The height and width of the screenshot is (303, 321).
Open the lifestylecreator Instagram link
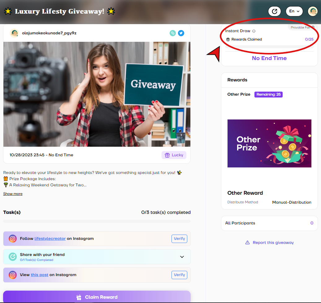point(50,239)
